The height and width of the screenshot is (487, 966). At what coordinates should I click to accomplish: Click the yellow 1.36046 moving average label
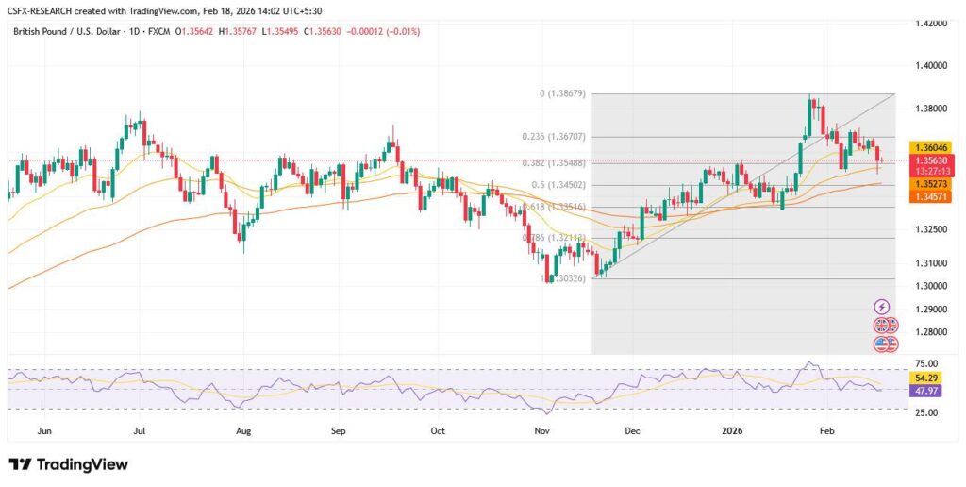point(929,148)
